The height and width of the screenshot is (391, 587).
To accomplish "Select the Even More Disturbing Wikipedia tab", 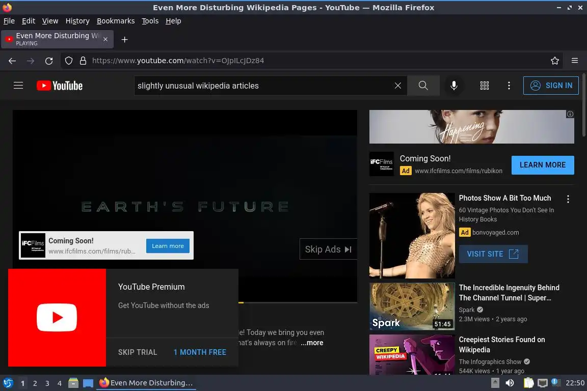I will (57, 39).
